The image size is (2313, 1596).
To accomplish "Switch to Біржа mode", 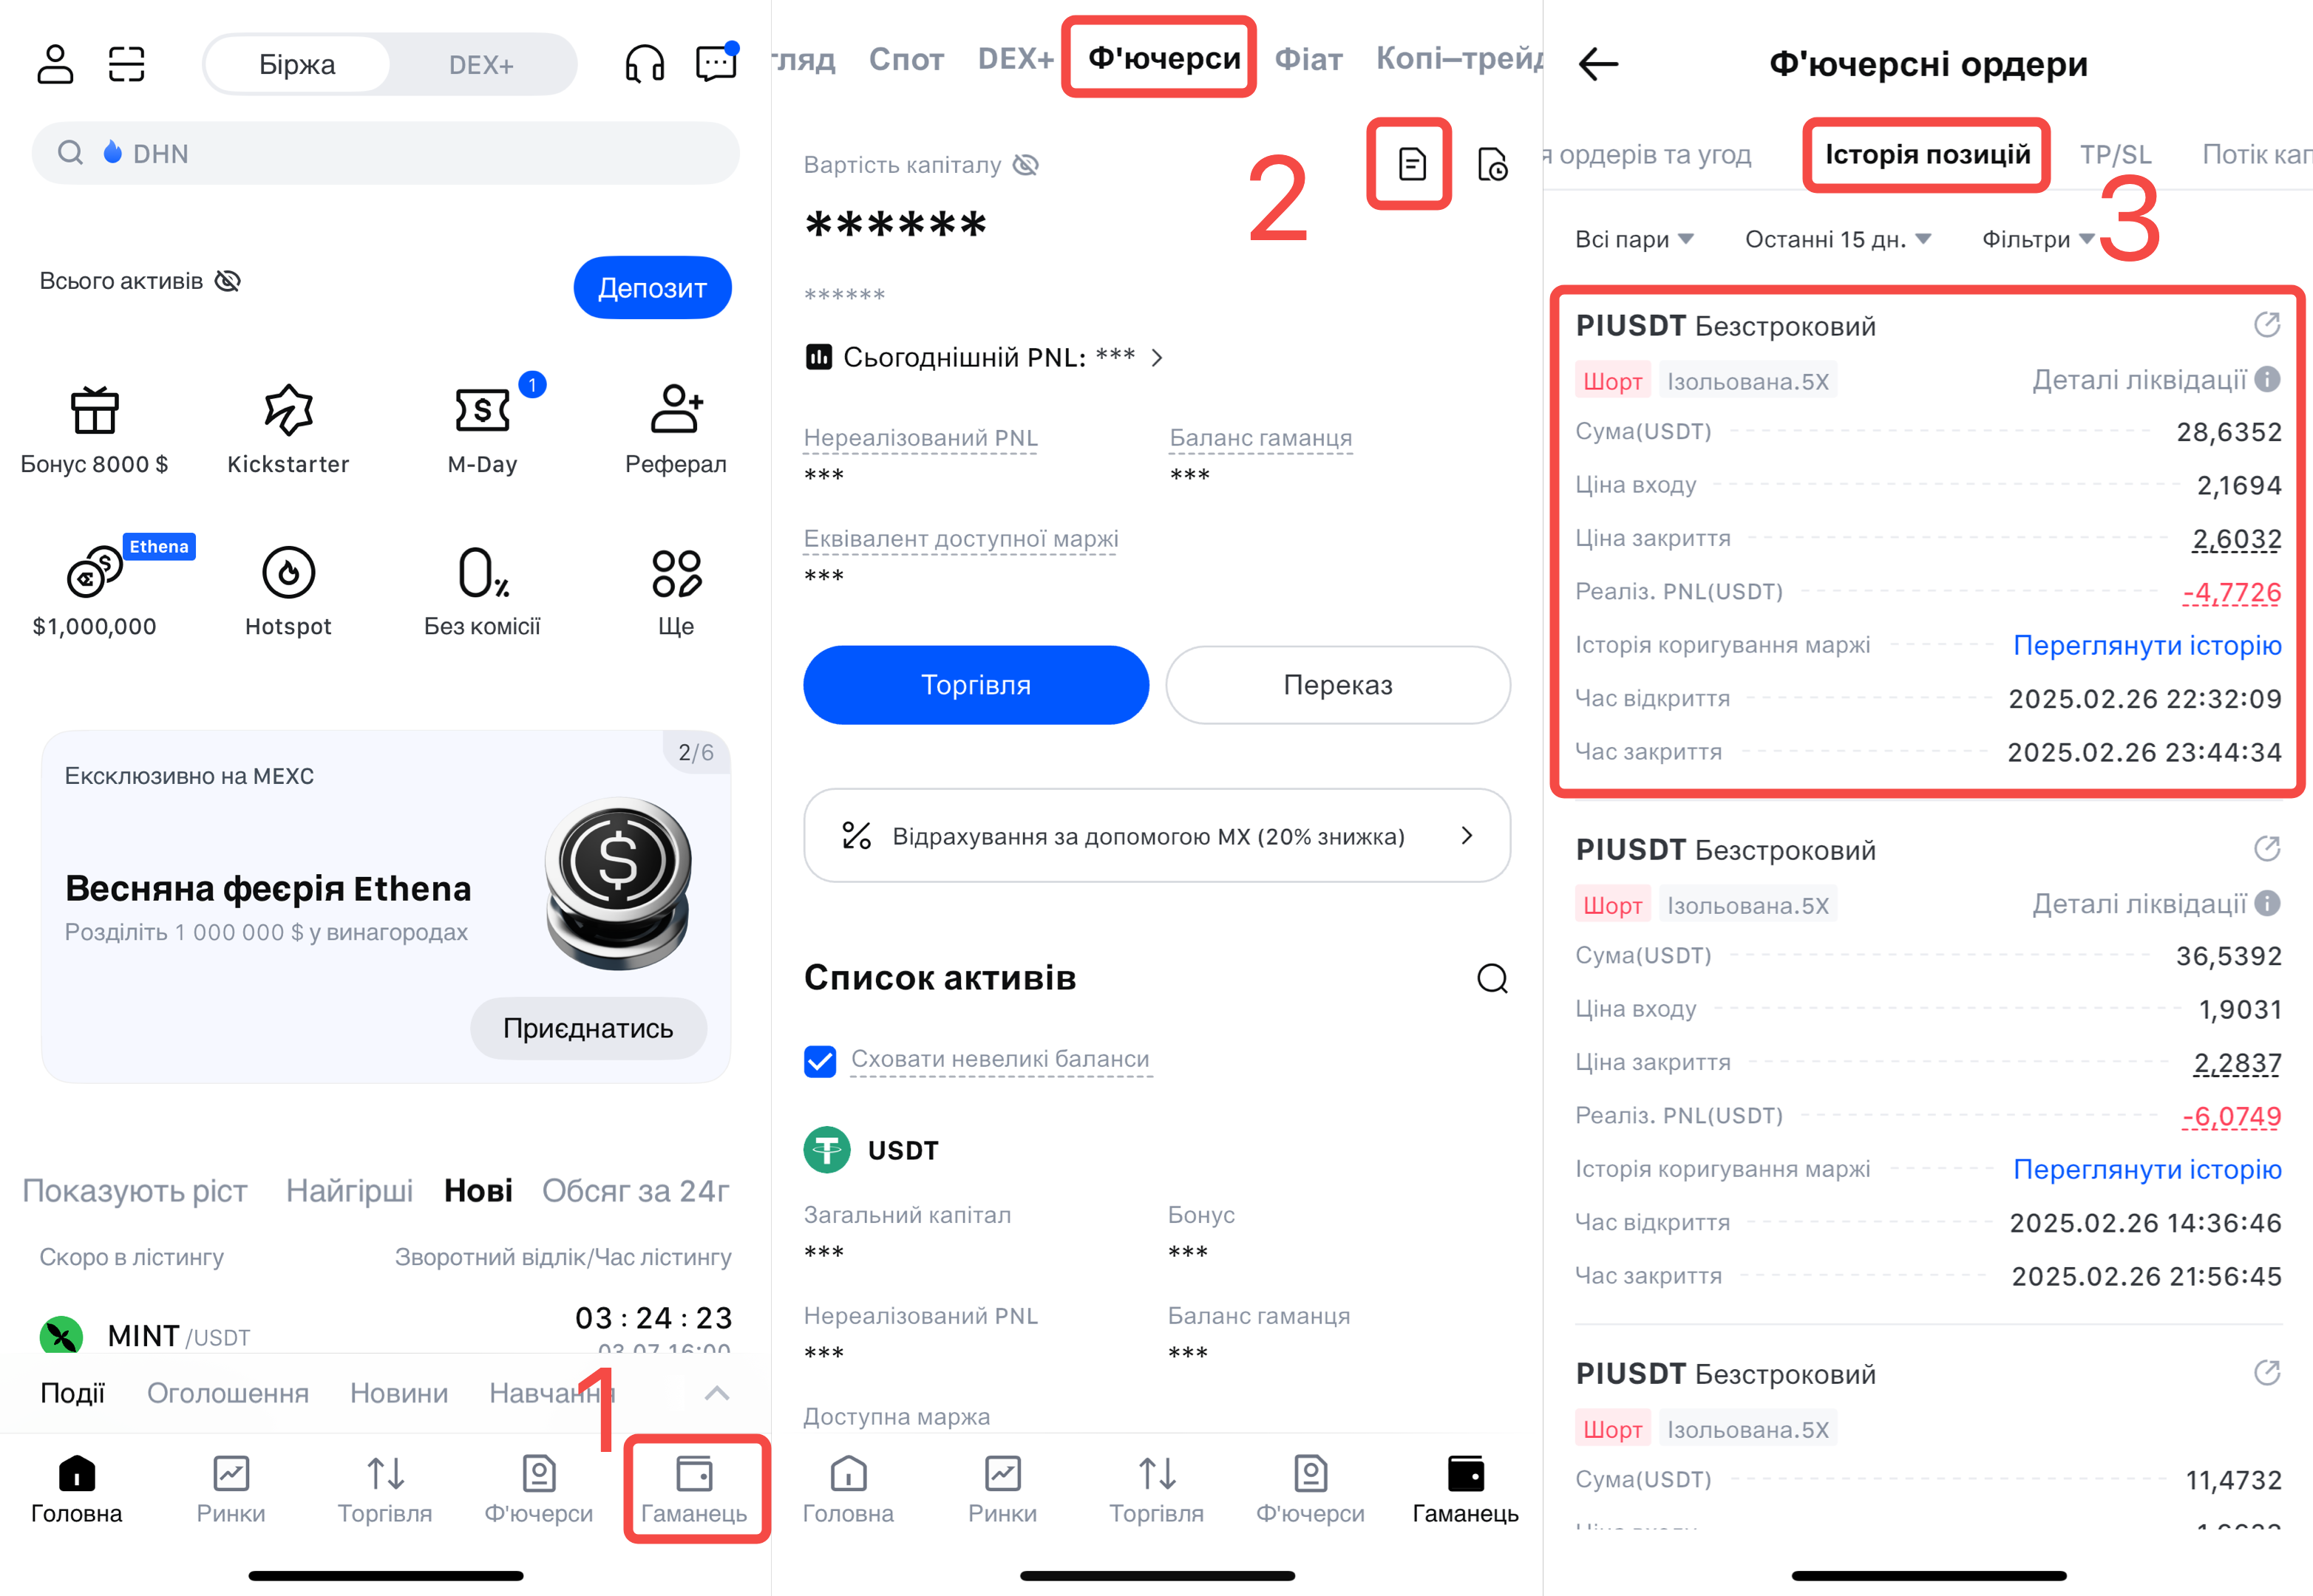I will [x=297, y=65].
